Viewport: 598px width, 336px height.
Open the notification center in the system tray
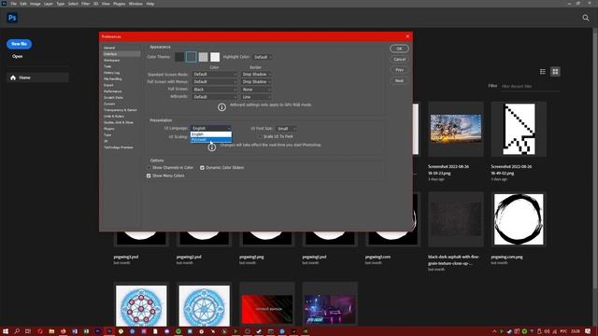pyautogui.click(x=588, y=331)
